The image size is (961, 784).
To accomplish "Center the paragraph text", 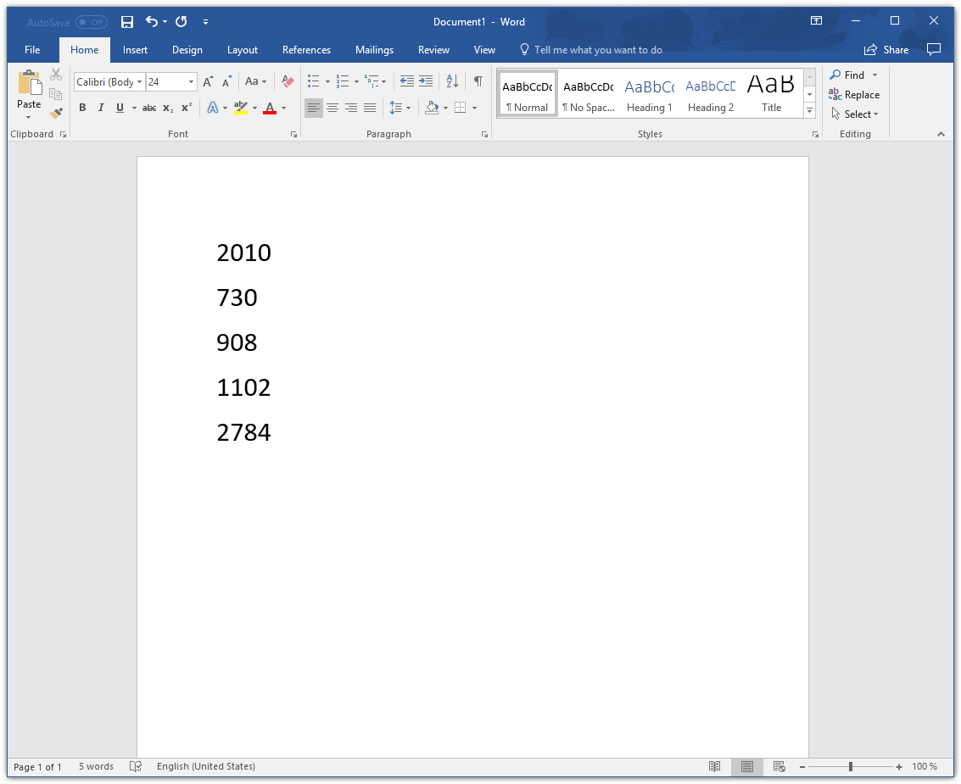I will click(x=332, y=108).
